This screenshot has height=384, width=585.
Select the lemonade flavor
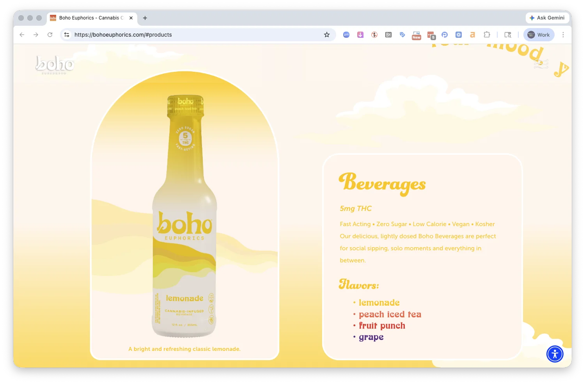click(x=379, y=303)
